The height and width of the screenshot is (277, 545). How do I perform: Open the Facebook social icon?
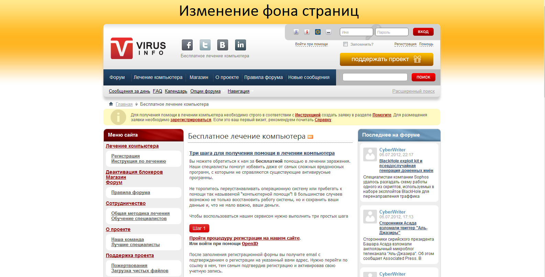click(x=187, y=45)
